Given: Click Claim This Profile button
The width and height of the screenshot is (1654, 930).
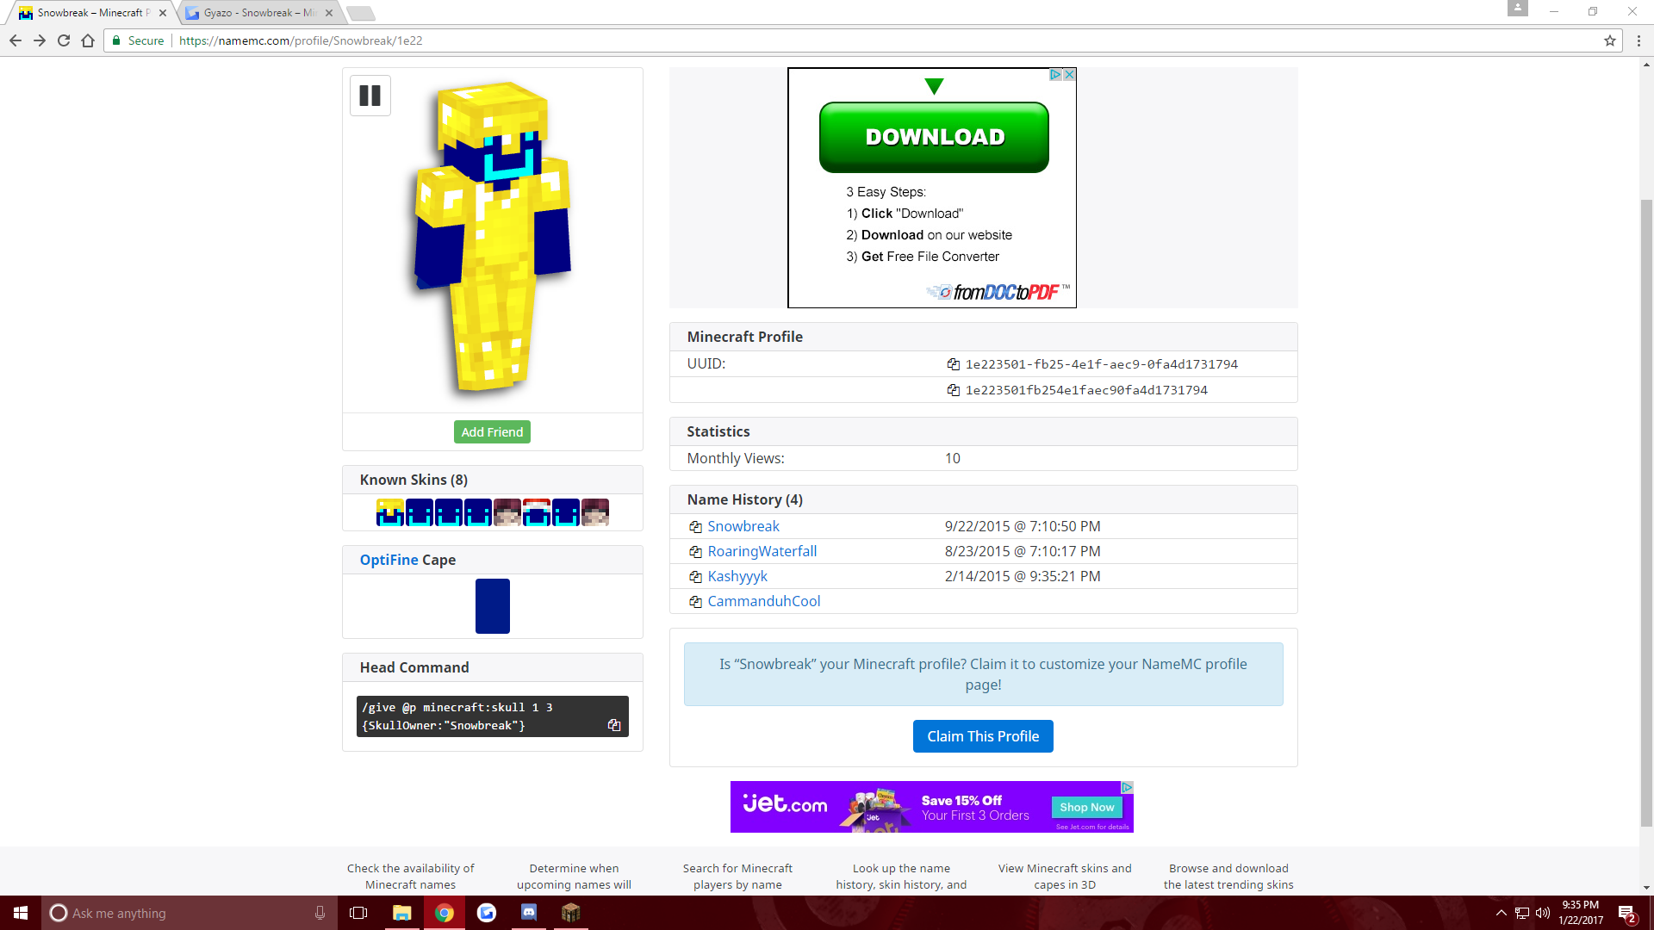Looking at the screenshot, I should 983,736.
